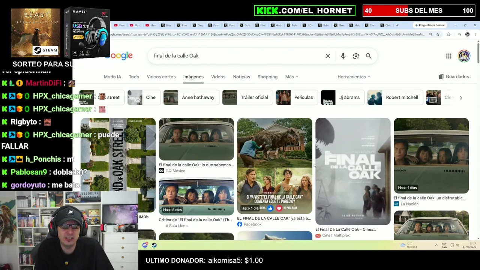The height and width of the screenshot is (270, 480).
Task: Select the Imágenes tab
Action: click(x=193, y=77)
